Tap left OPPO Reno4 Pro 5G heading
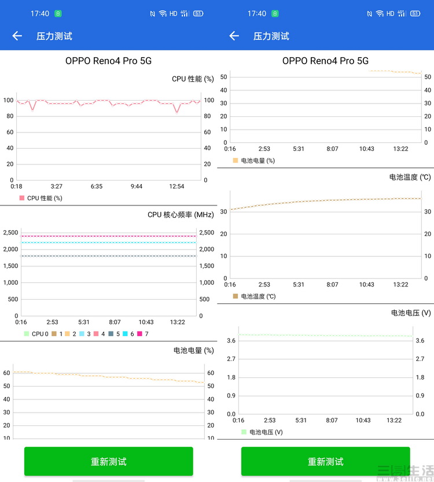Screen dimensions: 434x482 pyautogui.click(x=109, y=61)
